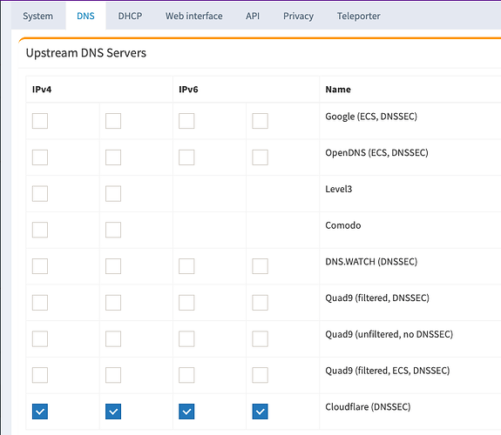Enable first IPv4 checkbox for Level3
Screen dimensions: 501x435
pos(40,194)
